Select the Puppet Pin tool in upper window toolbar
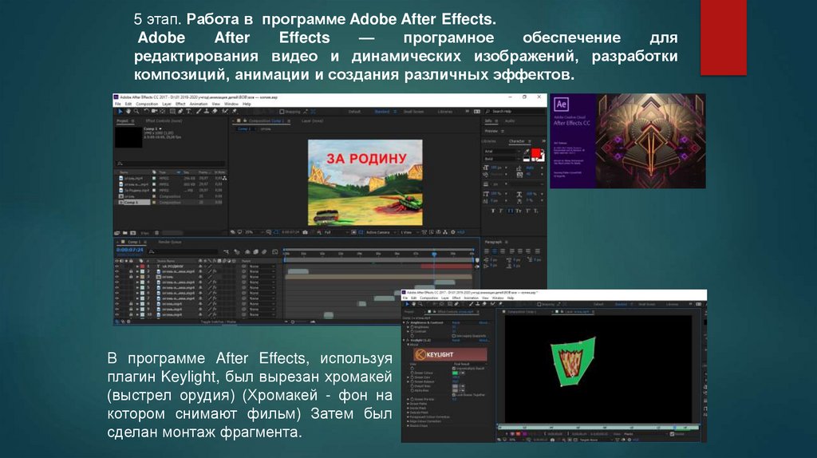 pyautogui.click(x=235, y=112)
